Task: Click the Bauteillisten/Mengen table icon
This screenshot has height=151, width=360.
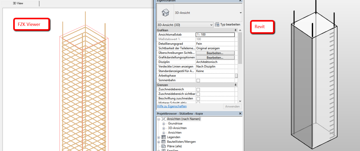Action: [163, 142]
